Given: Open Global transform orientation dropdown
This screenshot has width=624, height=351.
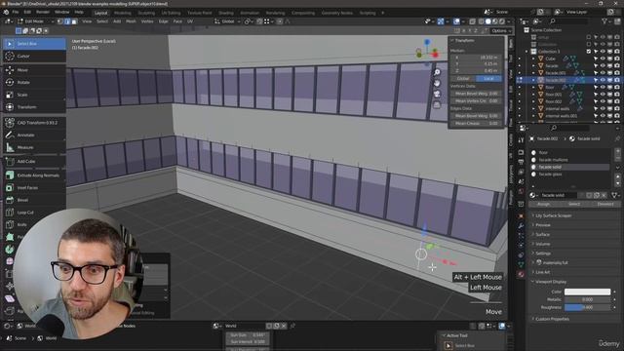Looking at the screenshot, I should point(227,21).
